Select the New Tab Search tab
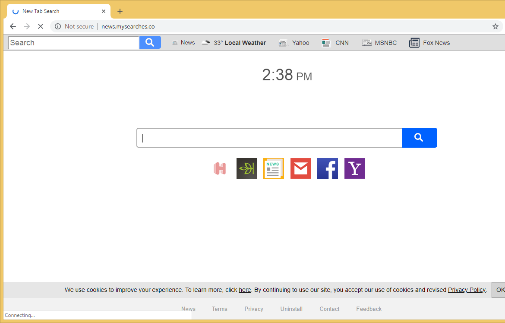The image size is (505, 323). coord(59,11)
